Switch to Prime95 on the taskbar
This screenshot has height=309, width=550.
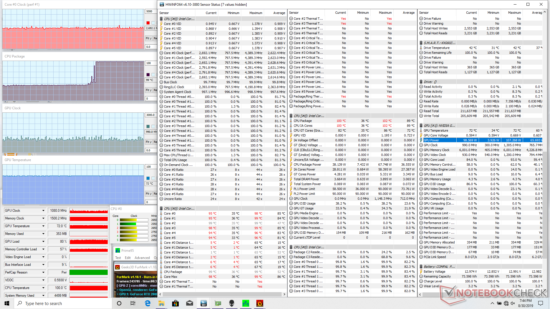[x=246, y=303]
